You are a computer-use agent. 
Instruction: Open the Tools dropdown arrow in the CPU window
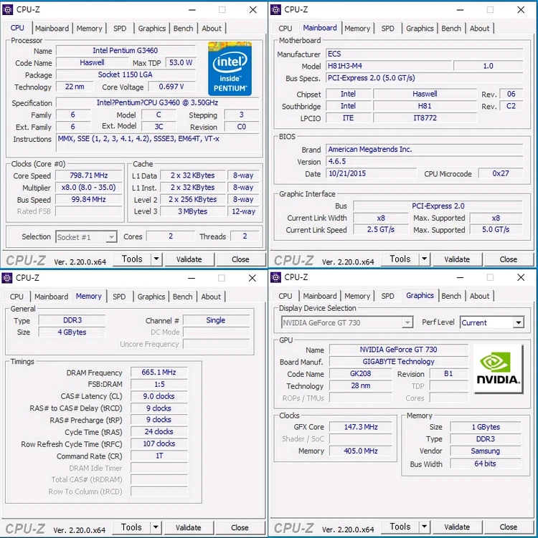click(156, 259)
